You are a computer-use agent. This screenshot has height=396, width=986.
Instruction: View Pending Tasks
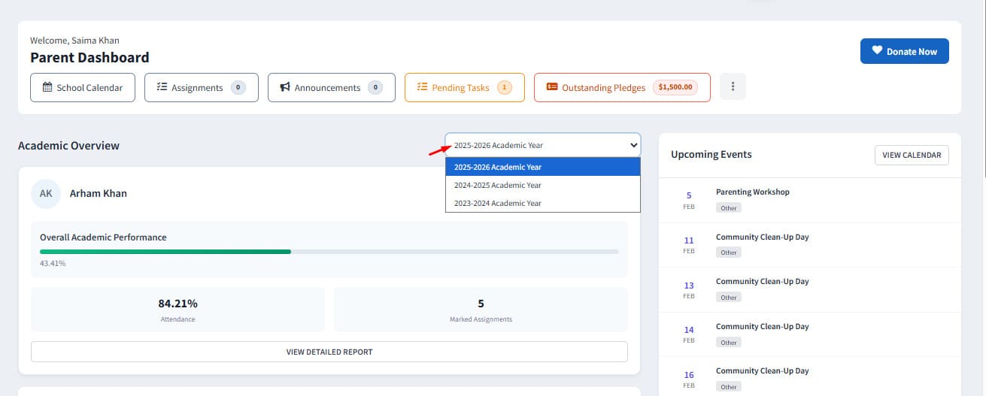pyautogui.click(x=465, y=87)
